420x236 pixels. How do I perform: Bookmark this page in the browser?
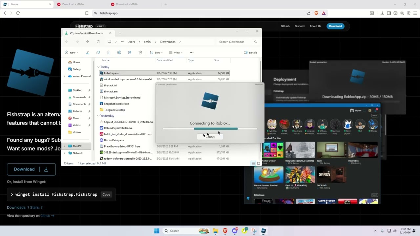[x=87, y=13]
